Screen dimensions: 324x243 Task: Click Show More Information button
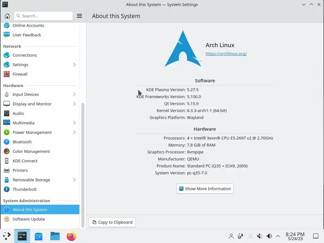pyautogui.click(x=205, y=189)
